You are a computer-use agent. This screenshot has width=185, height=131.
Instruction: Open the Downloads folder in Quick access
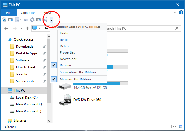pyautogui.click(x=24, y=46)
